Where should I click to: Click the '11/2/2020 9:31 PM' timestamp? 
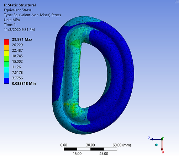click(x=19, y=30)
